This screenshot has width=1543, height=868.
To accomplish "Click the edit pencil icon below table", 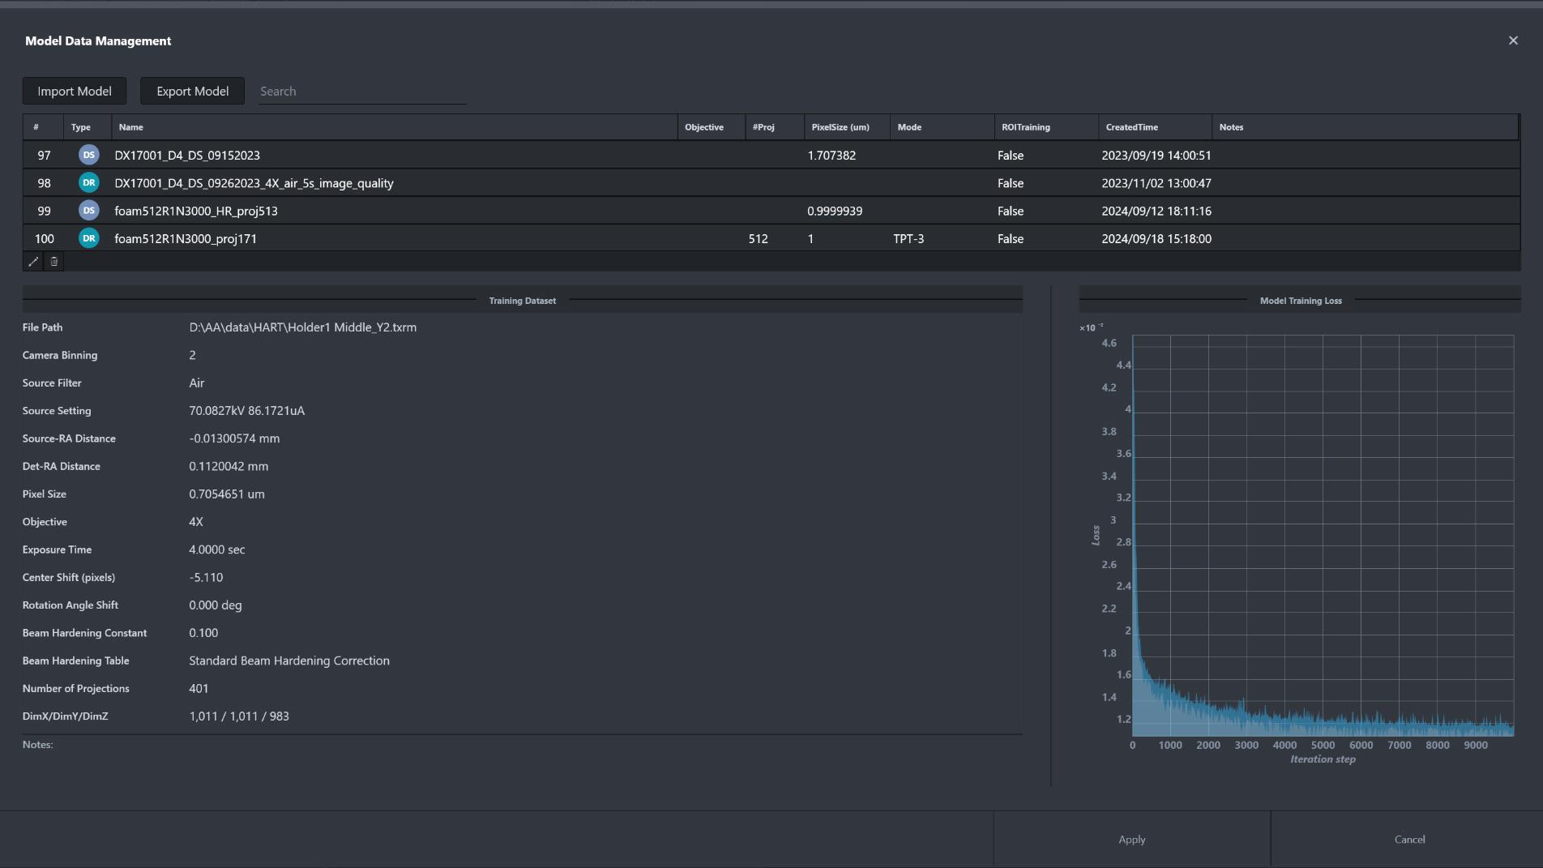I will click(x=33, y=262).
